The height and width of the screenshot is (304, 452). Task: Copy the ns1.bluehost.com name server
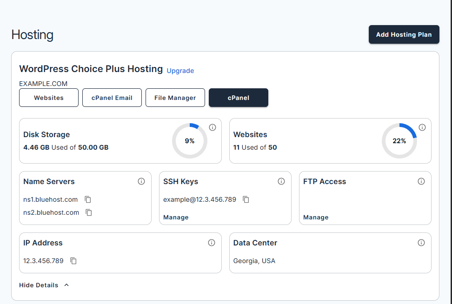pyautogui.click(x=88, y=199)
